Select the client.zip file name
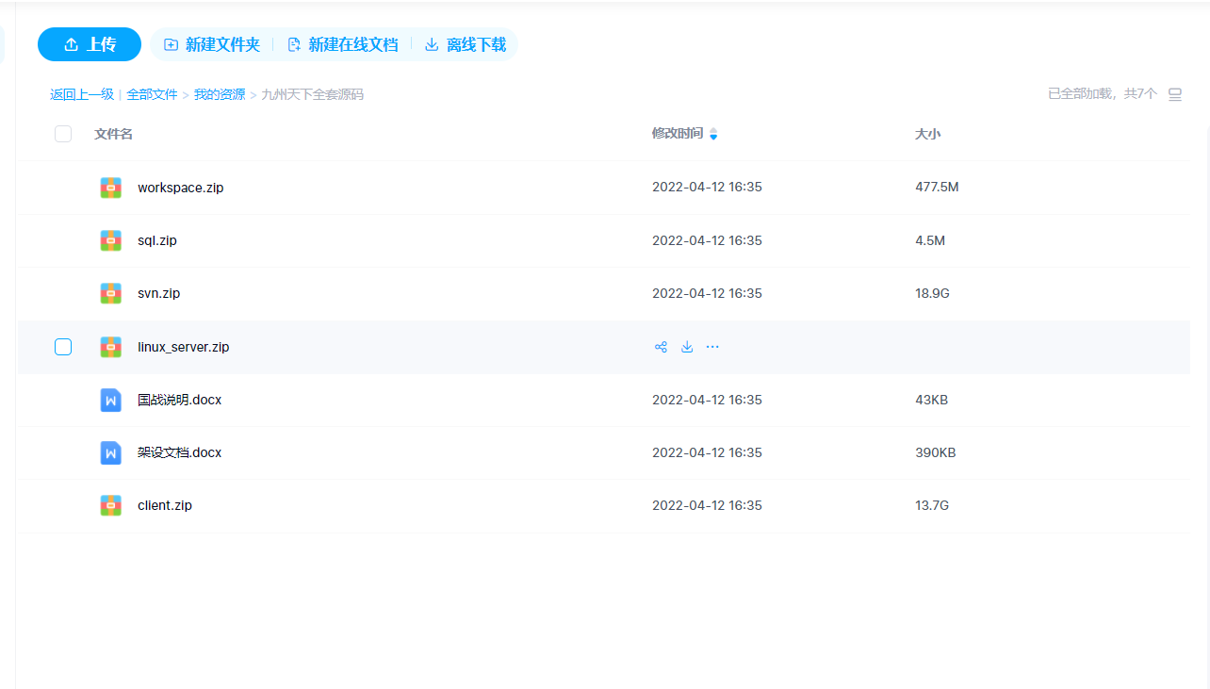 point(165,505)
